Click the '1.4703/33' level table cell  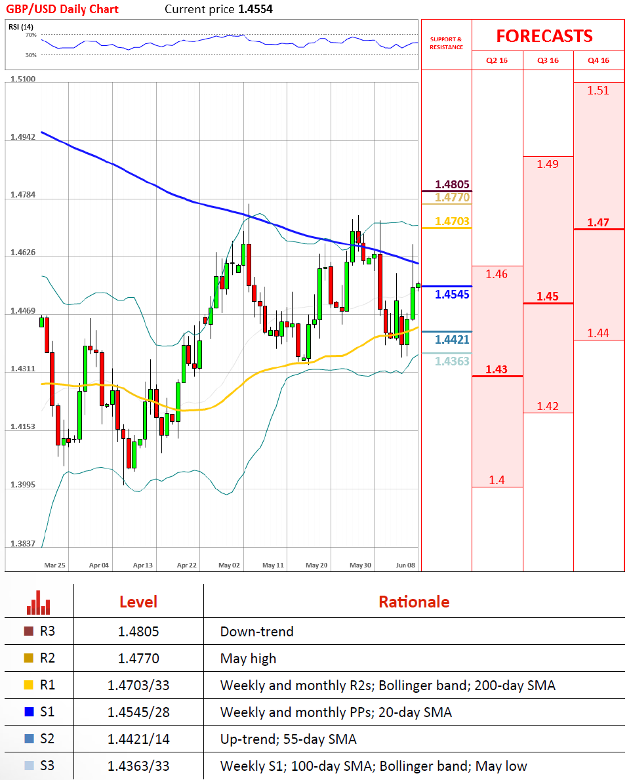coord(138,686)
